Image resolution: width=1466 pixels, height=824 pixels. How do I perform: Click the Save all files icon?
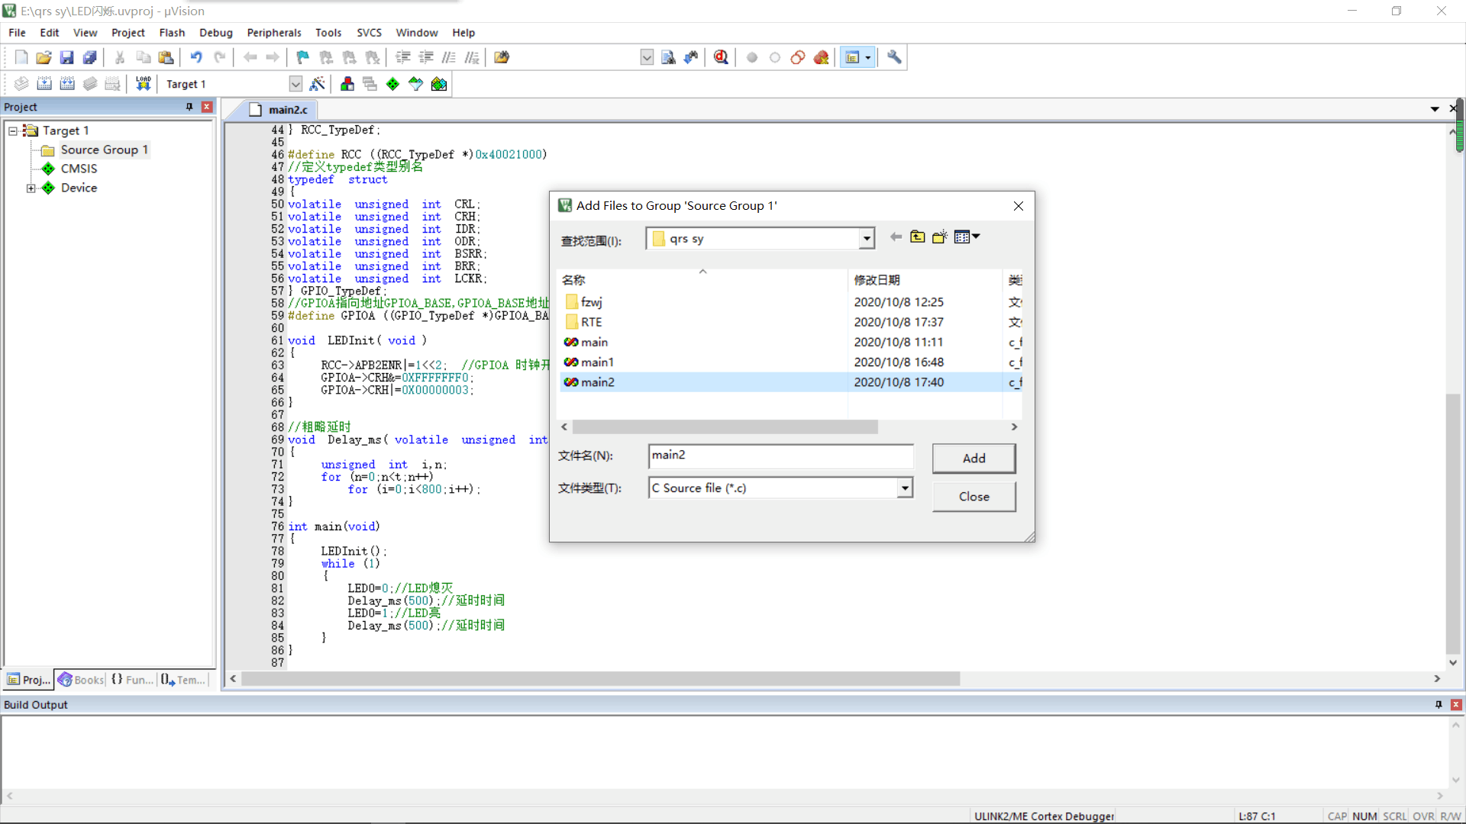tap(91, 57)
